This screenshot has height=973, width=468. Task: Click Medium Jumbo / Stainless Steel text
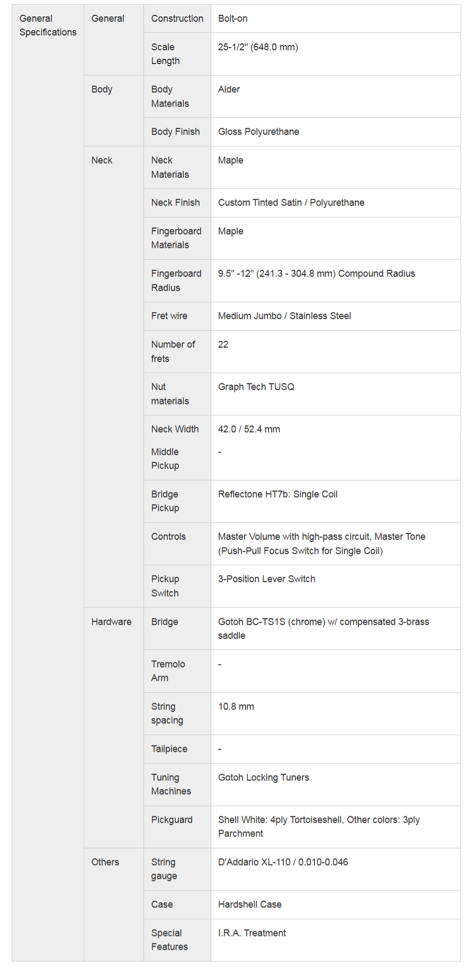pos(284,316)
